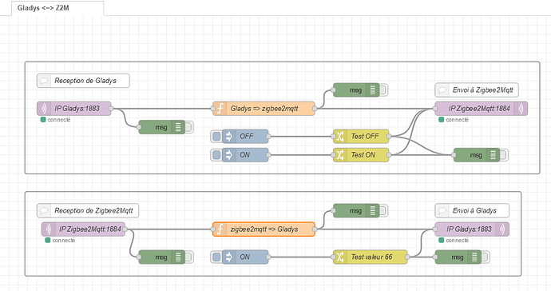Trigger the ON inject button wired to Test valeur 66
The width and height of the screenshot is (551, 291).
pos(216,257)
